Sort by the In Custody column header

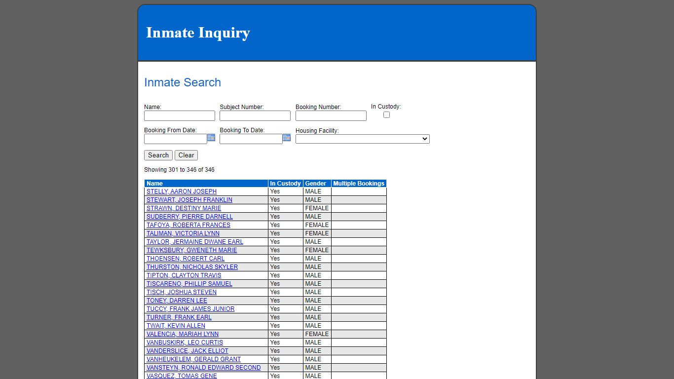point(285,184)
